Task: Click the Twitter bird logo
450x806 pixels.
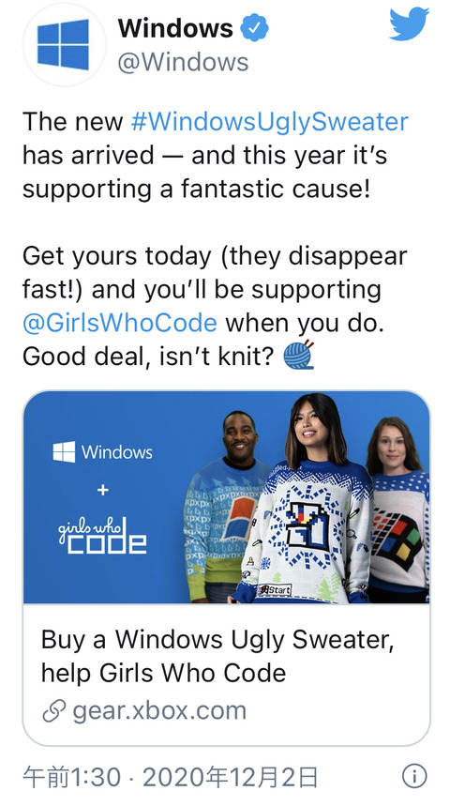Action: click(x=409, y=24)
